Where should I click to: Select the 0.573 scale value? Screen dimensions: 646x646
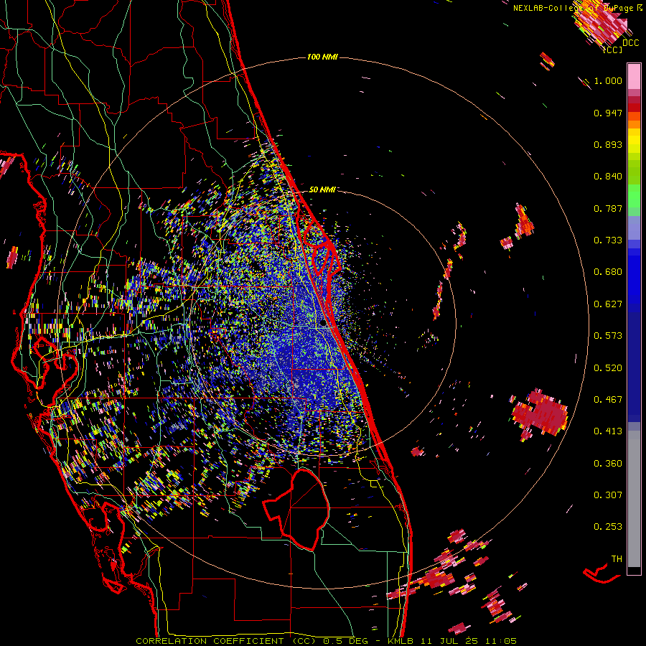(x=608, y=336)
